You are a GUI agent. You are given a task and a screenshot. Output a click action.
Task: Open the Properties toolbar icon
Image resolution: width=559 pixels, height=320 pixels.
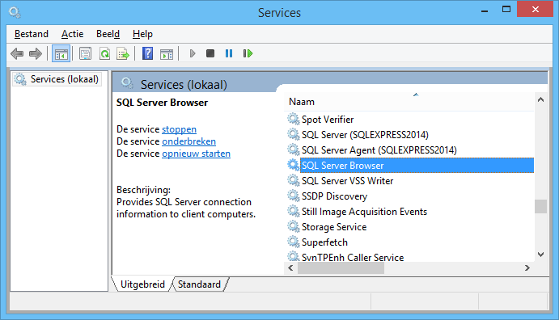[85, 54]
